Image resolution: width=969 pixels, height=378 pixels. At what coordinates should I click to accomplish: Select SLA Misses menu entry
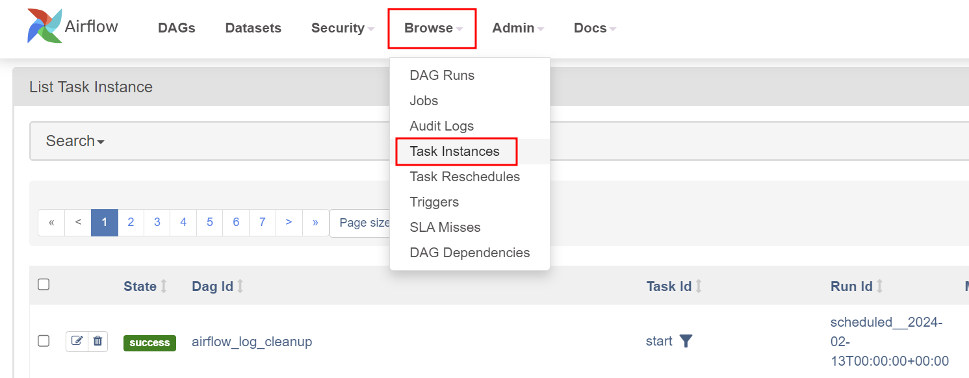point(470,227)
